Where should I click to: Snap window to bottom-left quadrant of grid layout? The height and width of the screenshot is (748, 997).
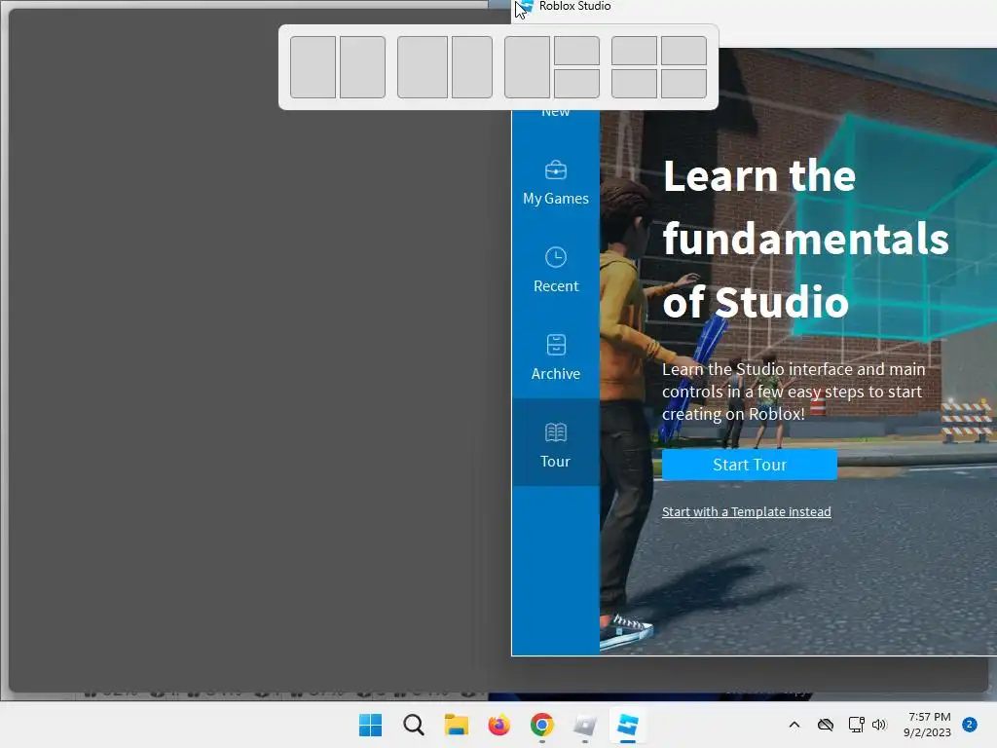pos(634,84)
